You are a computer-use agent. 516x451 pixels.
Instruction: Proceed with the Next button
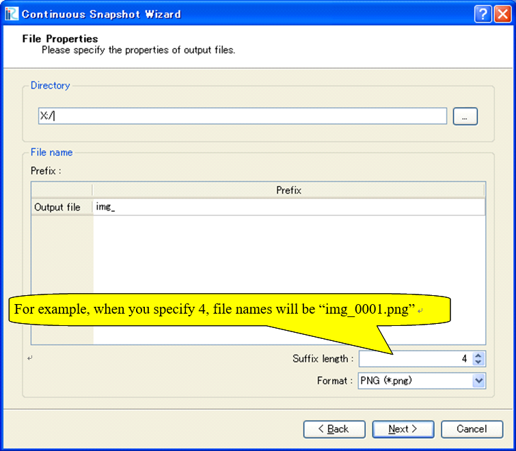click(x=403, y=429)
